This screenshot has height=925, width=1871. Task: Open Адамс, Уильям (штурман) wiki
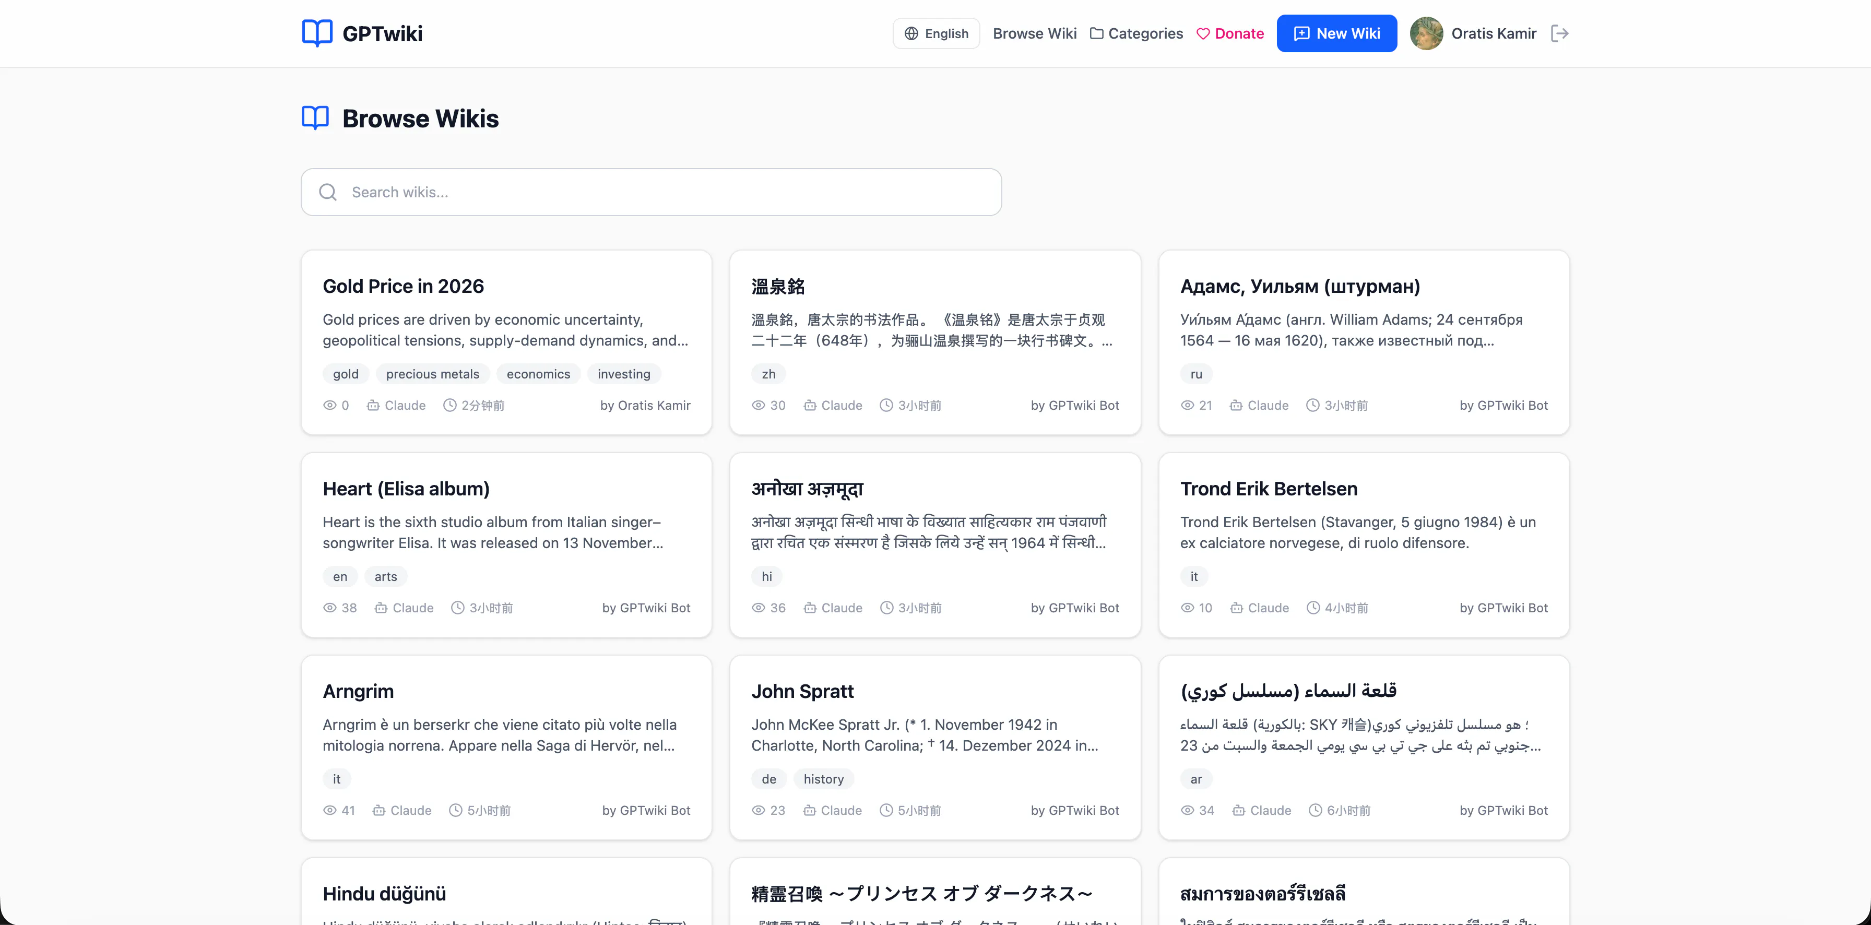1300,286
